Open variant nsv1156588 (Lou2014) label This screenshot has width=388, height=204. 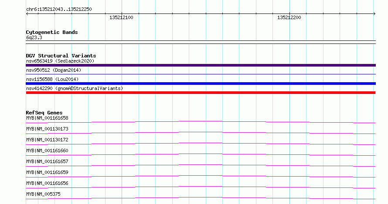pos(52,79)
